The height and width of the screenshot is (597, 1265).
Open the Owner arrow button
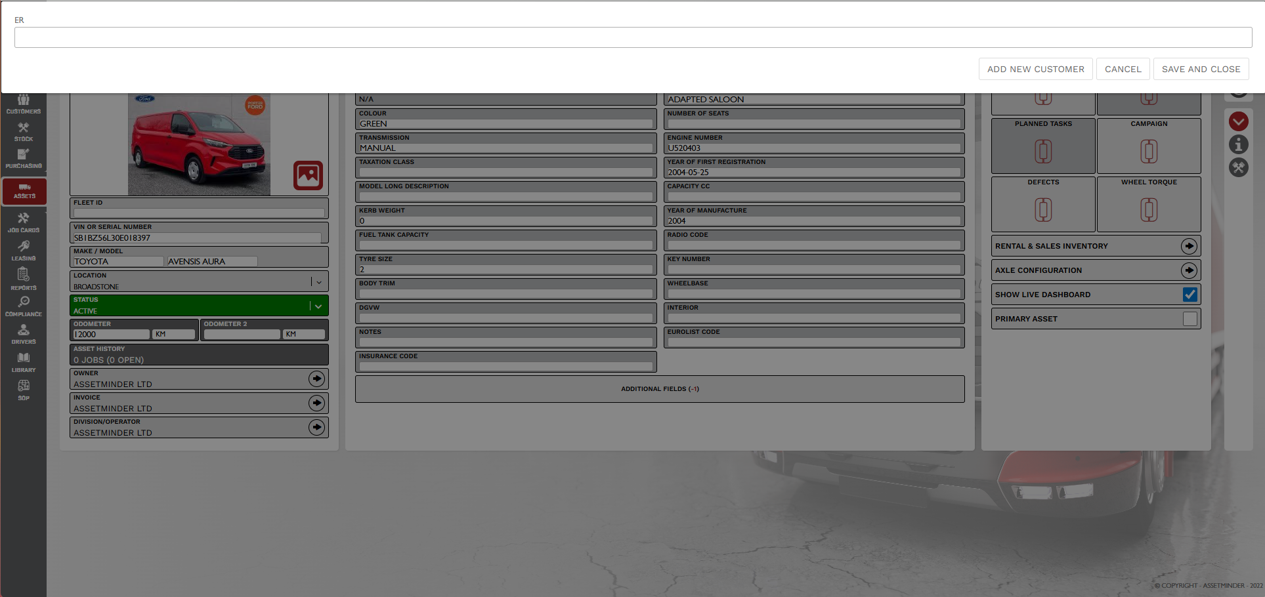pos(316,379)
